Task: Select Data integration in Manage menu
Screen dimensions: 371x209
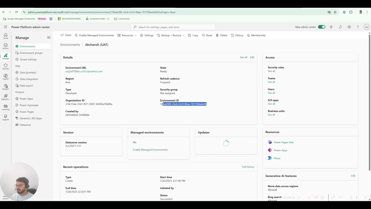Action: tap(32, 79)
